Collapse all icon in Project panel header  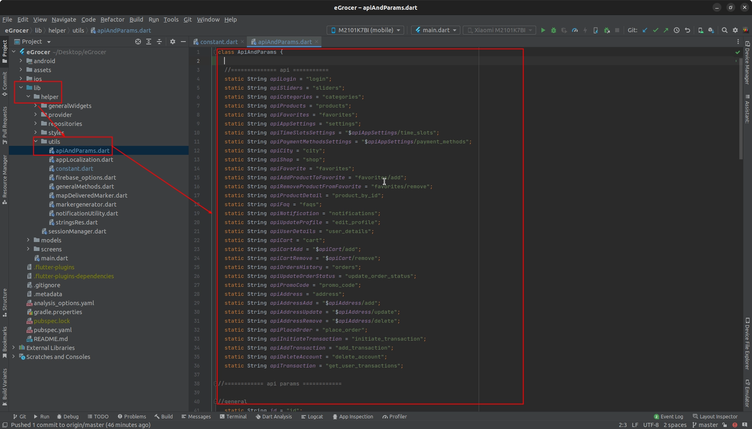[159, 42]
